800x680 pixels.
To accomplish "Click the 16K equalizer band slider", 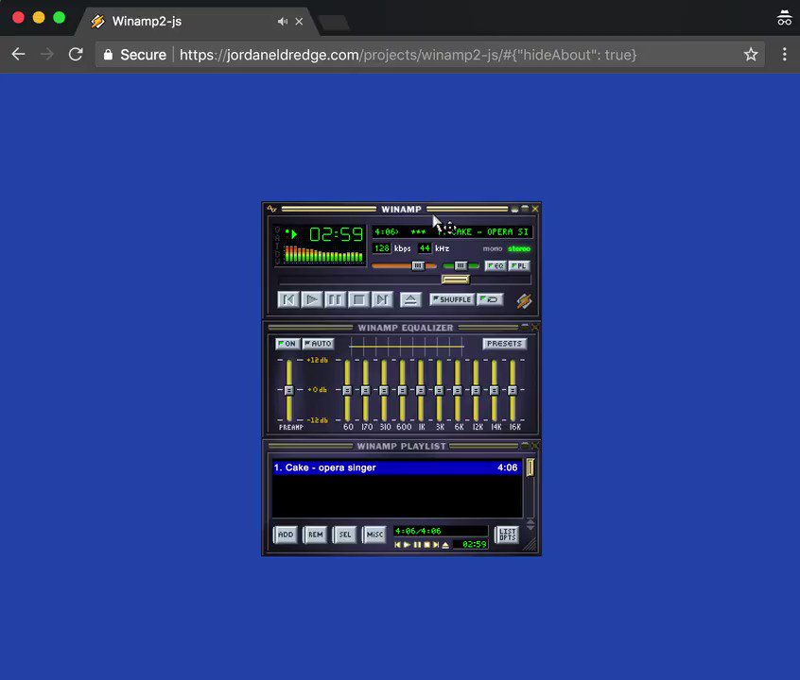I will click(513, 390).
